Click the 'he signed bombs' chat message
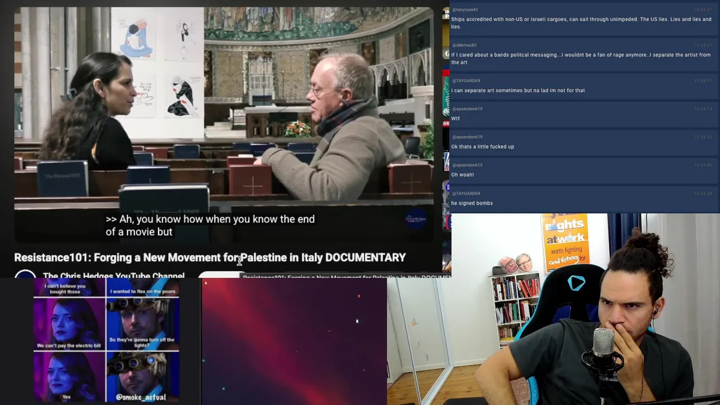720x405 pixels. pyautogui.click(x=472, y=202)
